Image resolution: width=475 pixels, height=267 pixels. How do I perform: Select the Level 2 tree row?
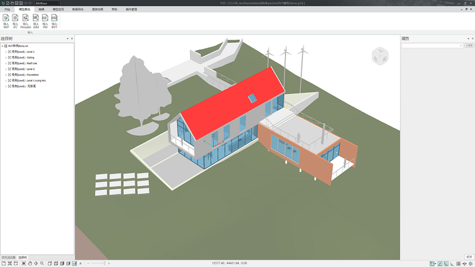coord(22,69)
